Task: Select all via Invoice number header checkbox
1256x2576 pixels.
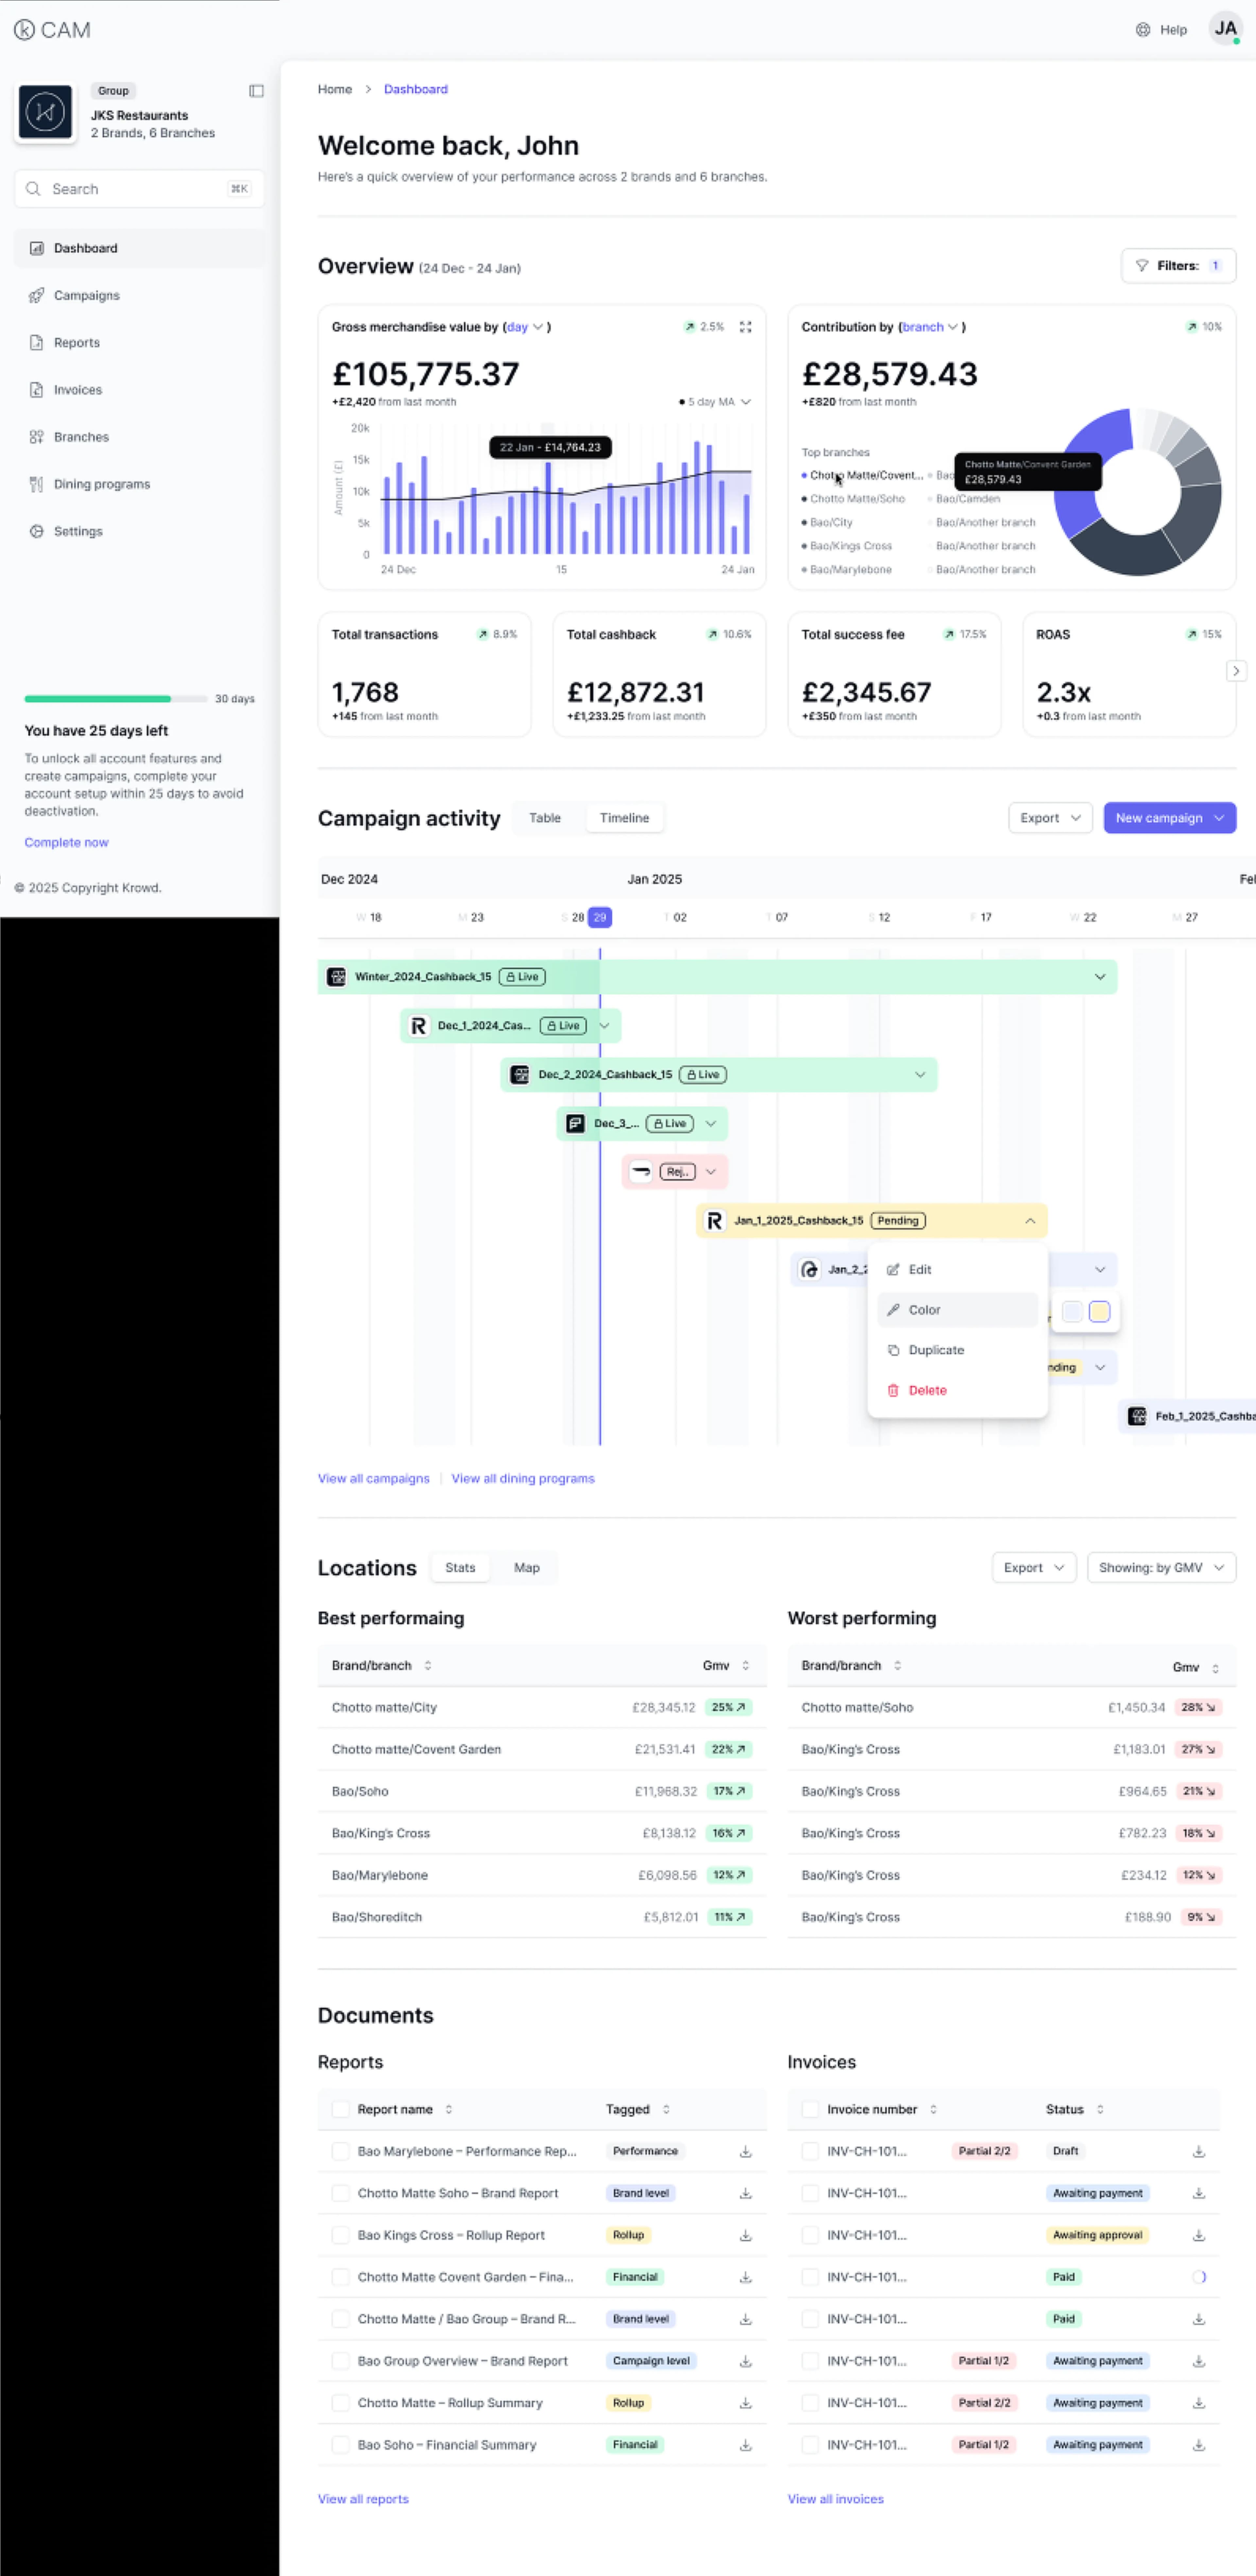Action: 810,2109
